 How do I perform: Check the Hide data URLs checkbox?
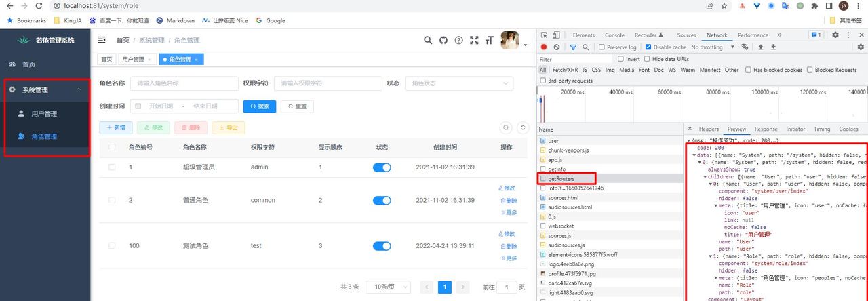click(x=646, y=59)
